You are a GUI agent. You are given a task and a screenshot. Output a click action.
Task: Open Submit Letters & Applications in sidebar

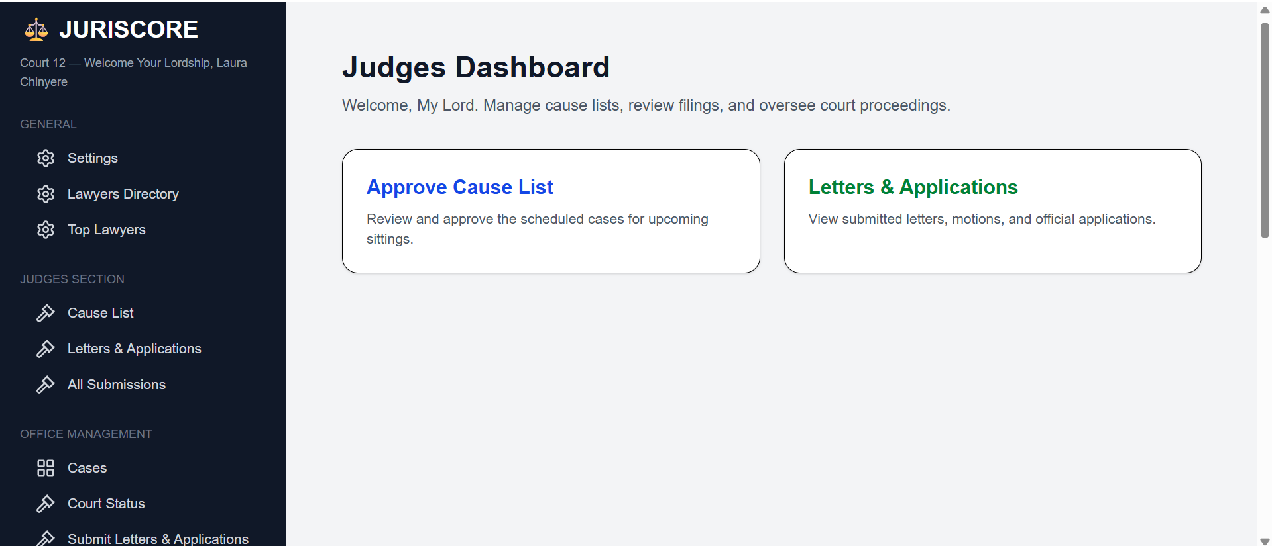(x=158, y=539)
